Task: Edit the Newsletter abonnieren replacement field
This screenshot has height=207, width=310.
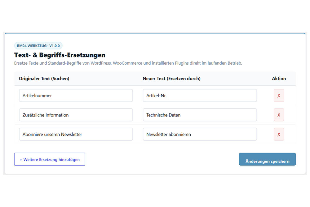Action: 200,135
